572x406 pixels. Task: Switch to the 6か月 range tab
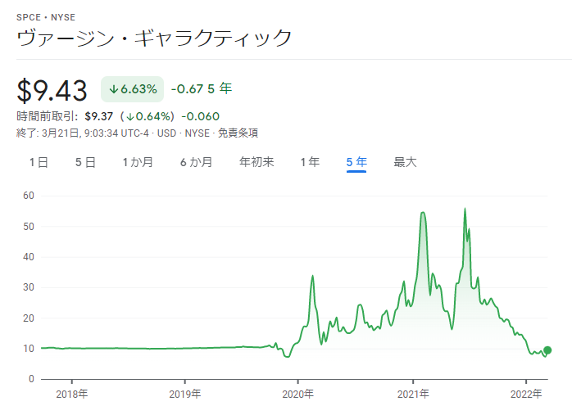pos(196,162)
